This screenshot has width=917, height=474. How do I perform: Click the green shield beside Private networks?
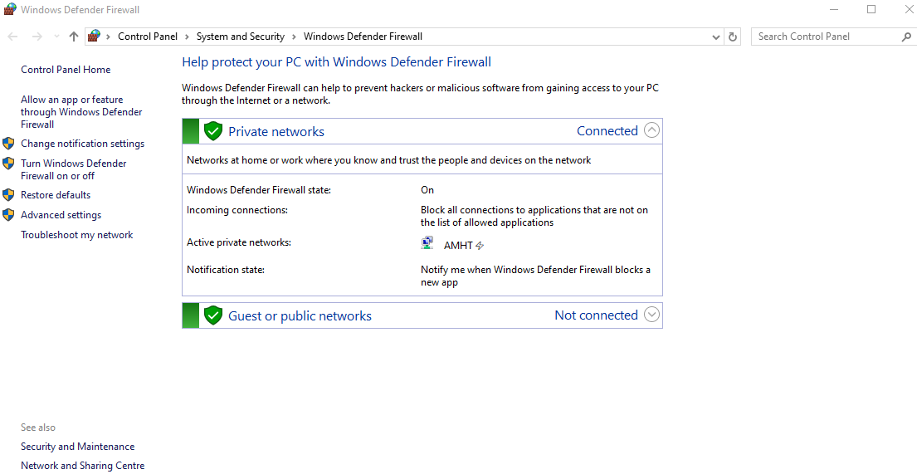(213, 131)
